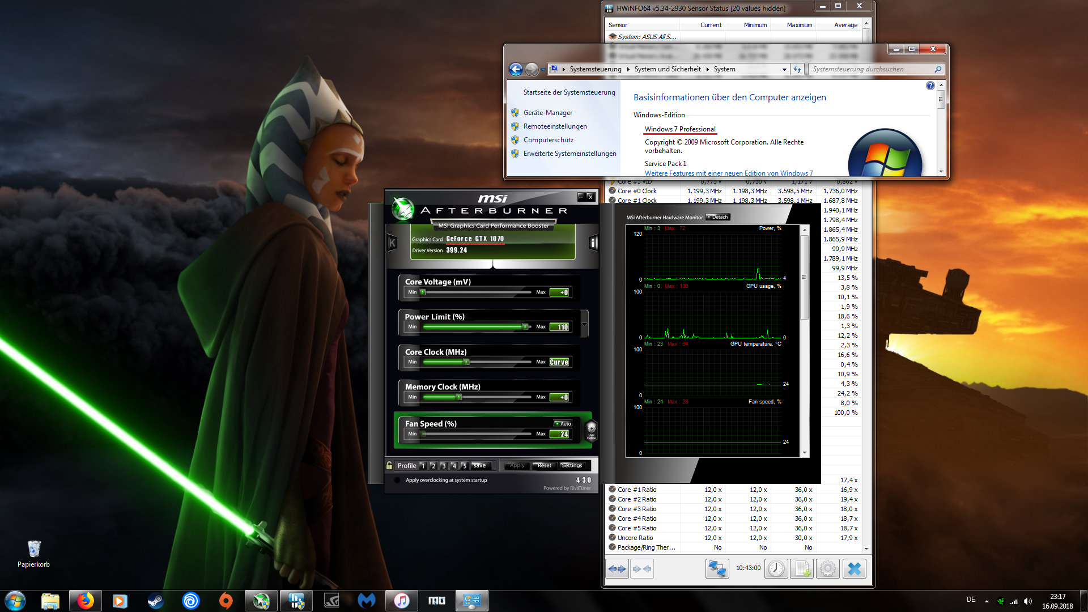Open Steam from the taskbar
Screen dimensions: 1088x612
[x=155, y=600]
